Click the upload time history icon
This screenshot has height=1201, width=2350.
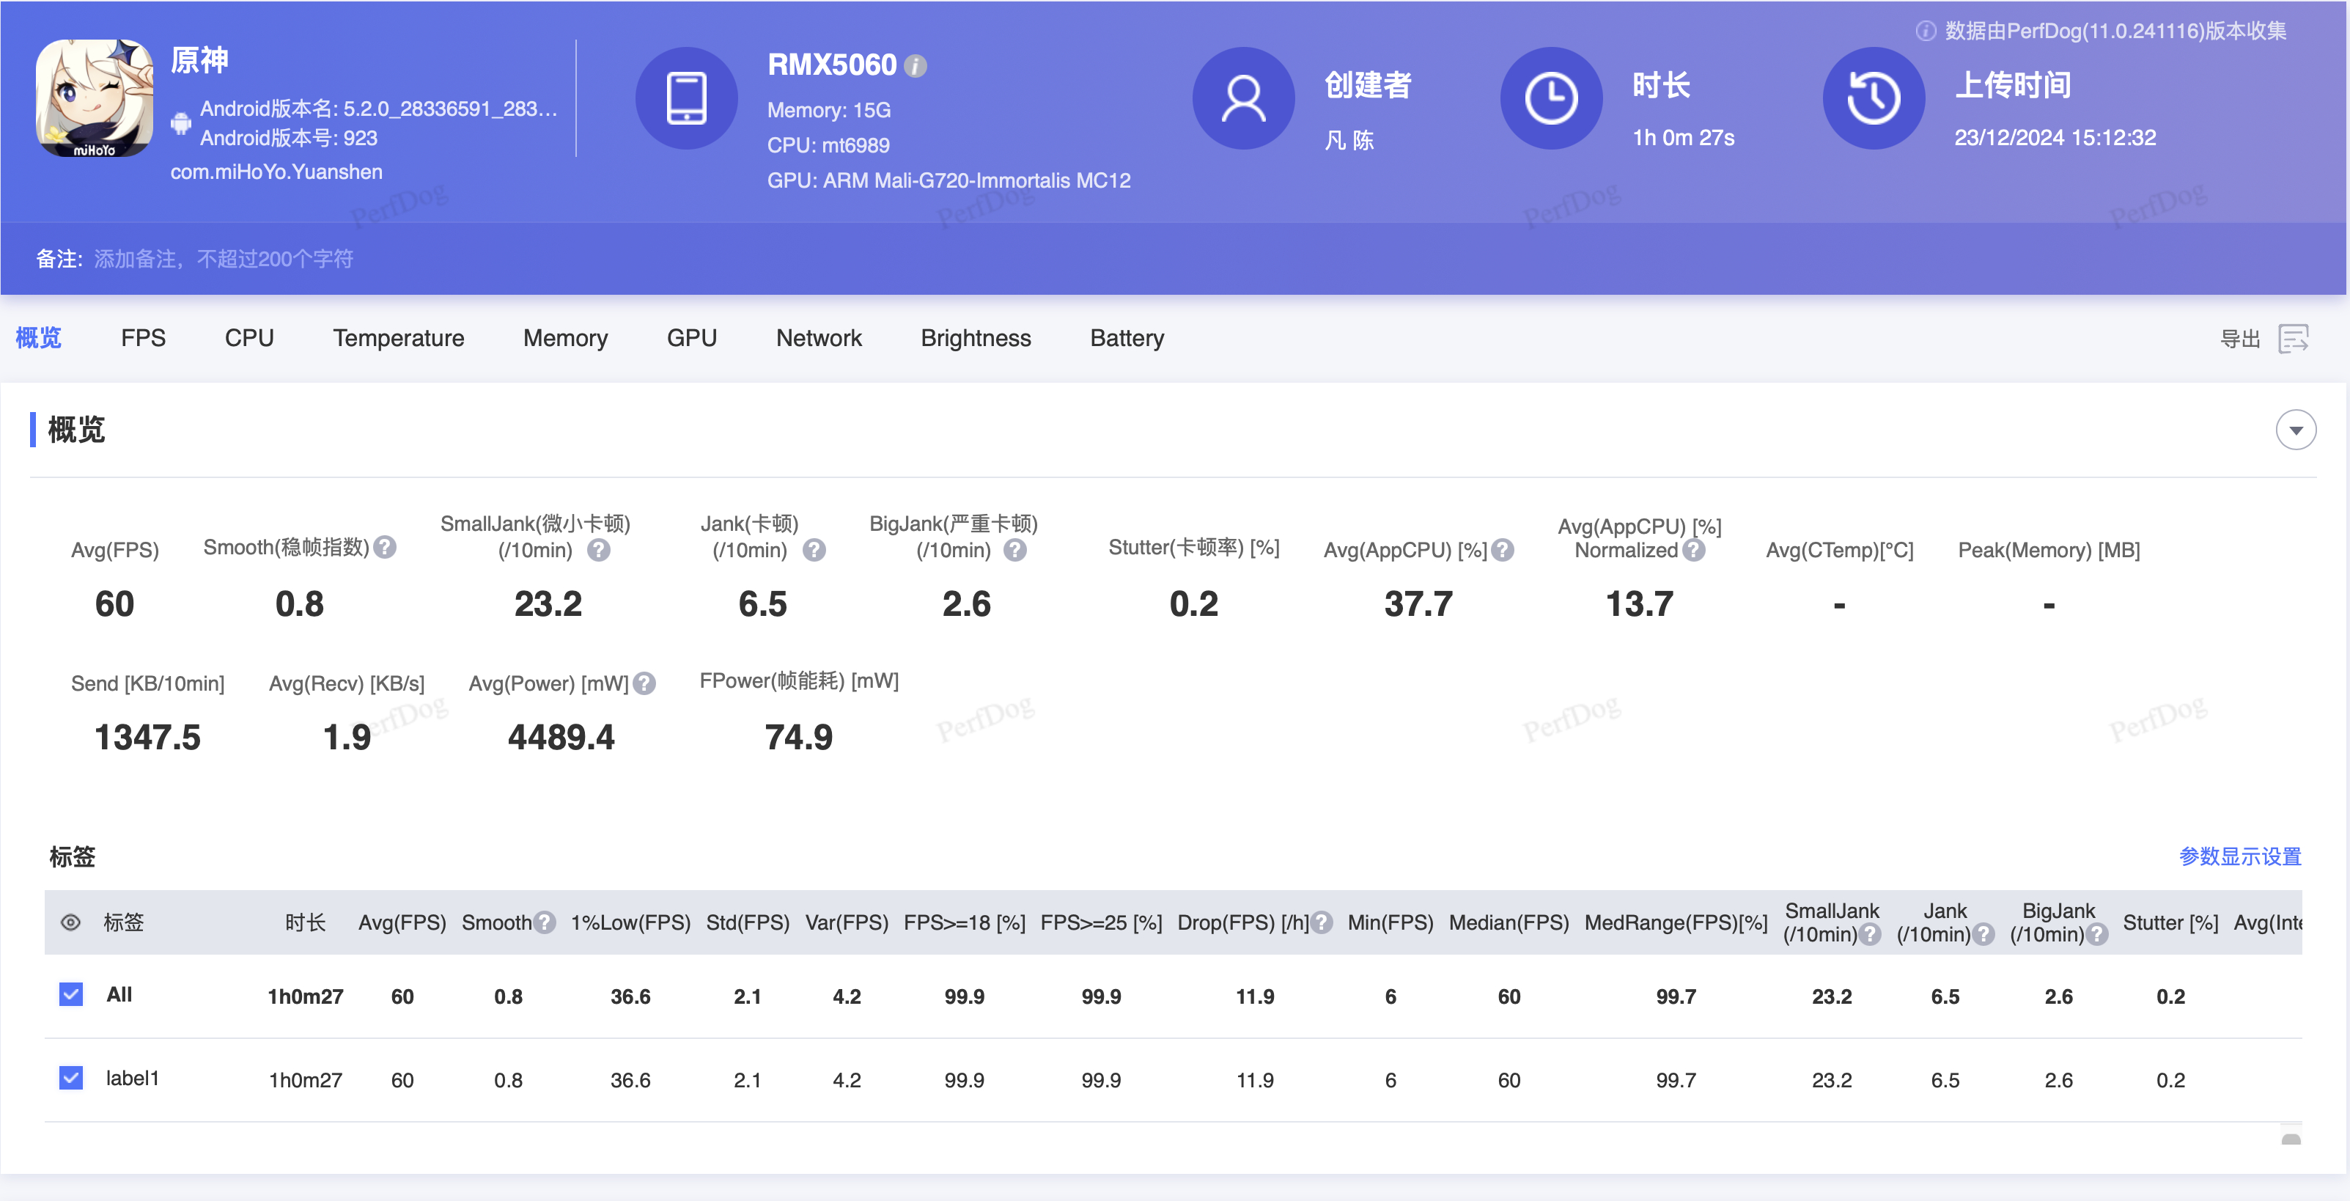coord(1874,98)
